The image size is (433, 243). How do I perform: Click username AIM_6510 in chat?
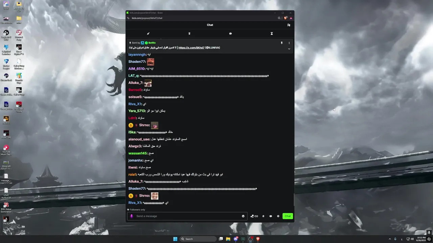click(136, 69)
